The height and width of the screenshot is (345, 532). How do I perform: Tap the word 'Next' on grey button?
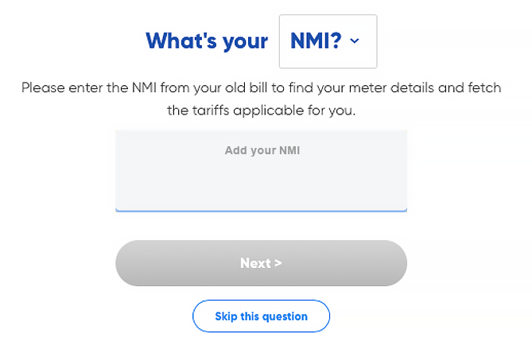point(255,263)
